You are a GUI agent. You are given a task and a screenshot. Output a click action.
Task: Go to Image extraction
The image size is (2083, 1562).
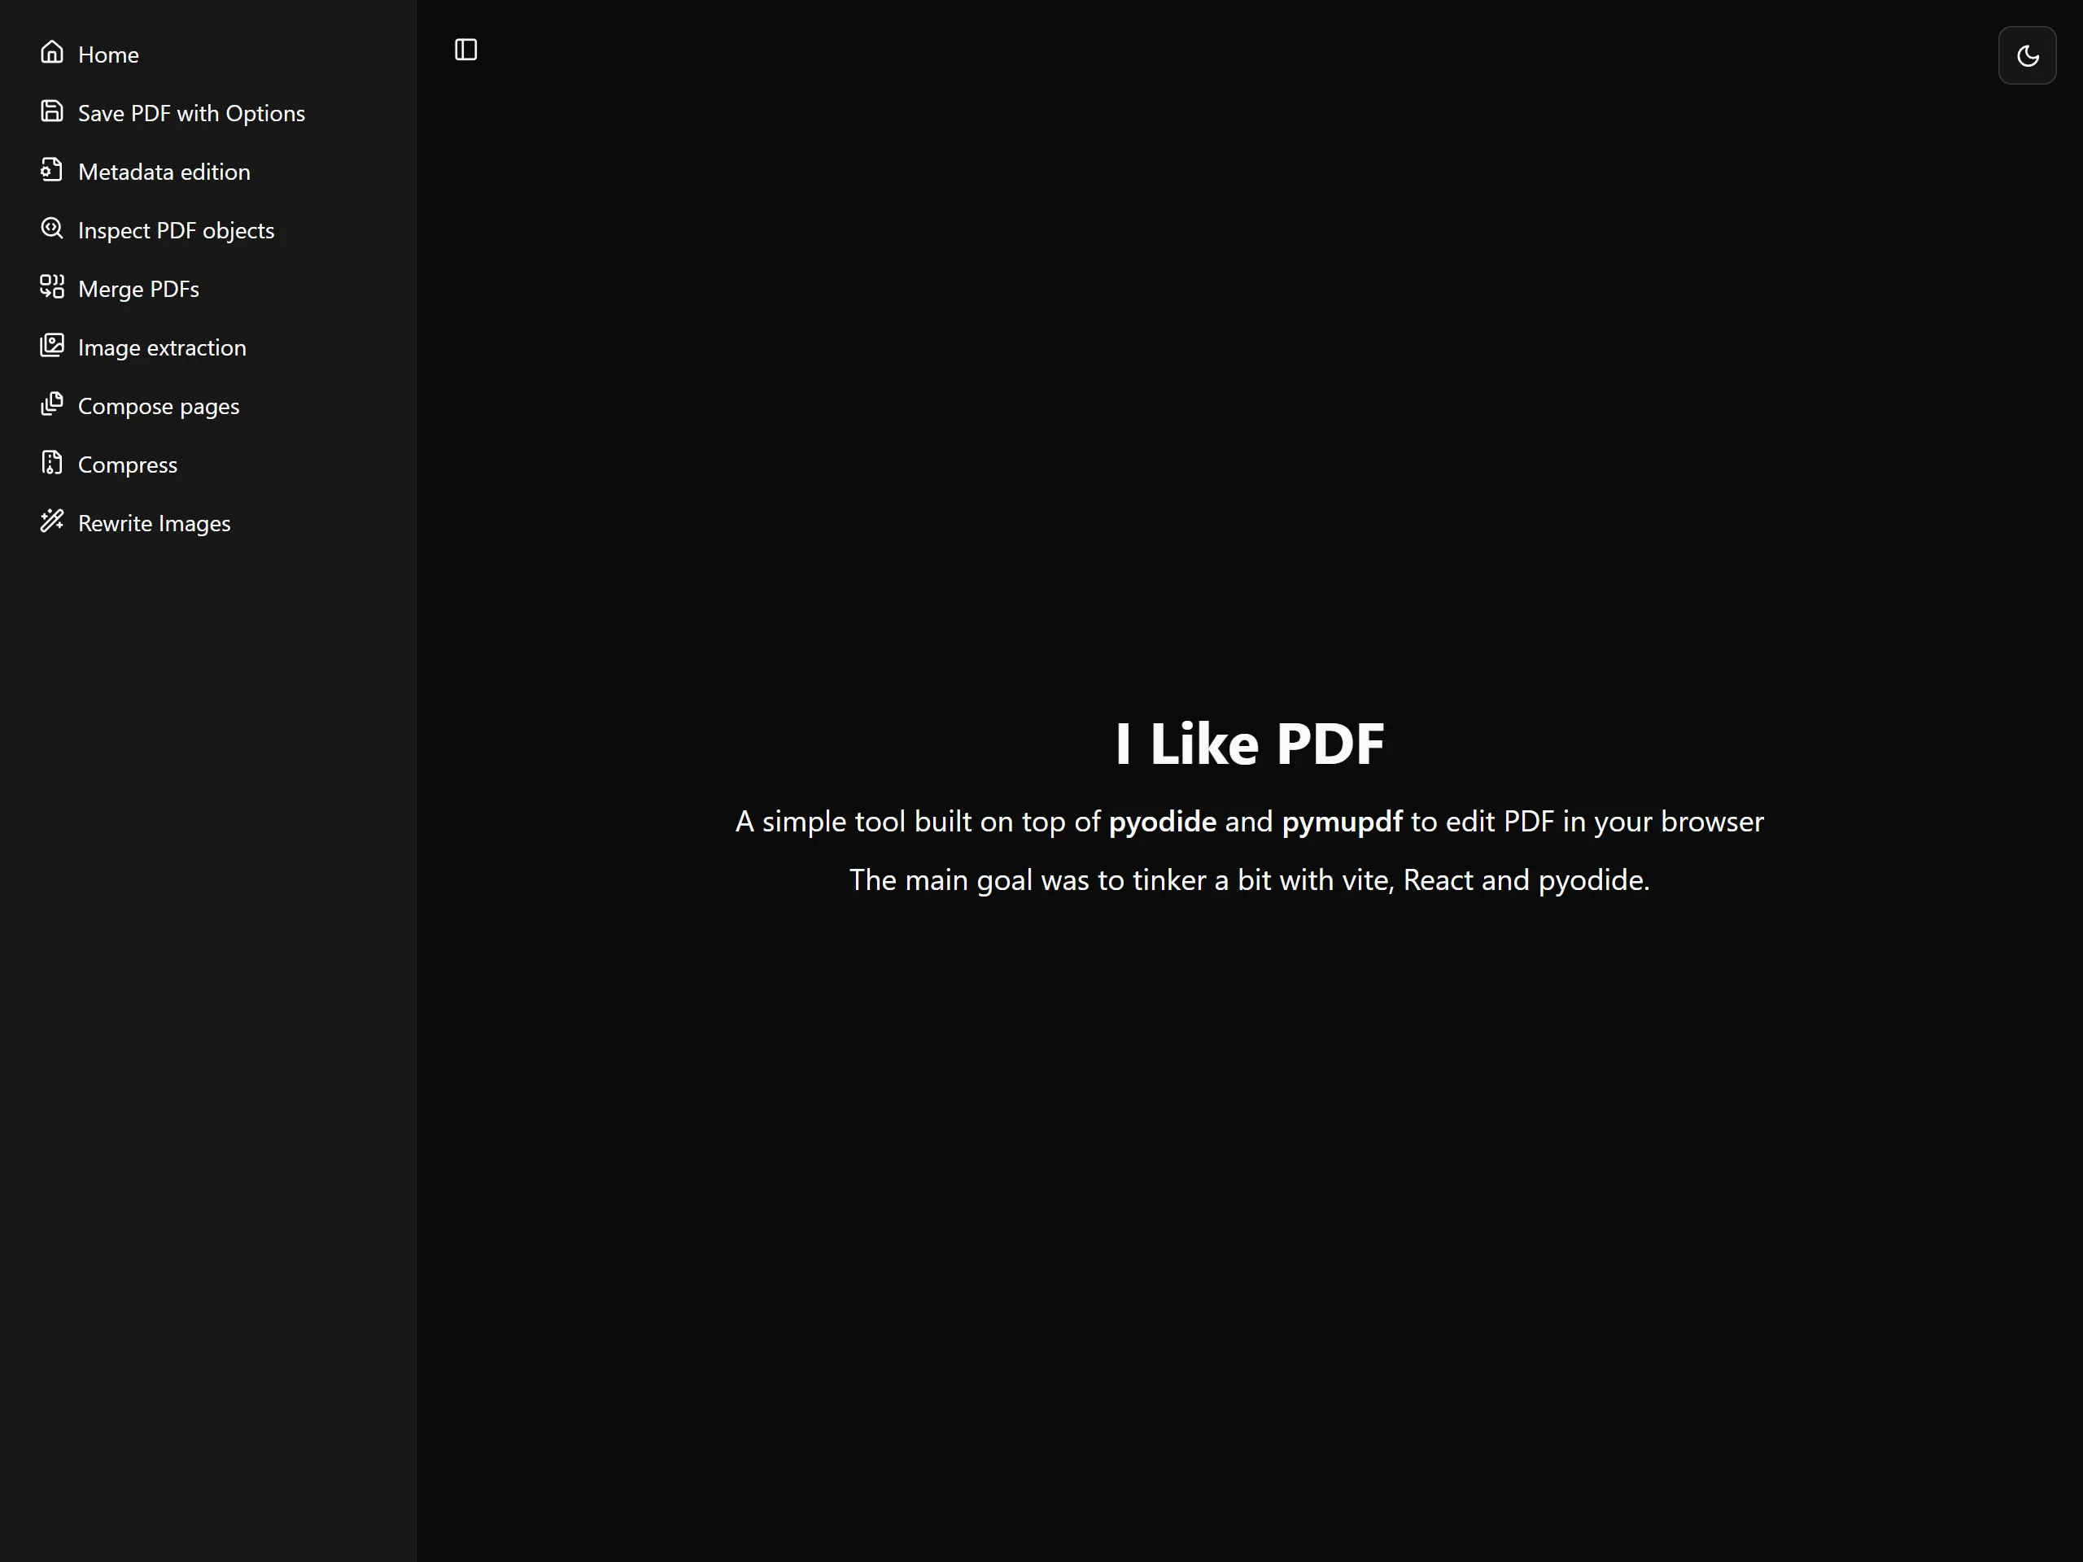[x=161, y=347]
